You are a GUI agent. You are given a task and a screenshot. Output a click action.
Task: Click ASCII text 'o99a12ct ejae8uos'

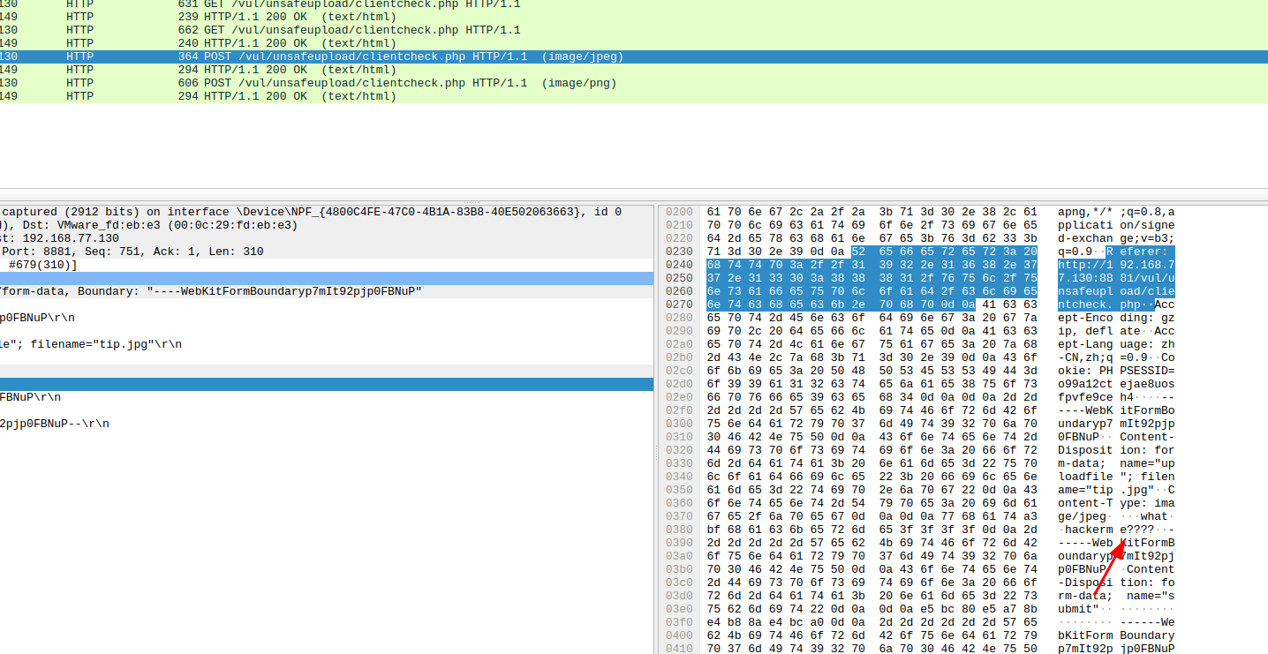(x=1116, y=384)
